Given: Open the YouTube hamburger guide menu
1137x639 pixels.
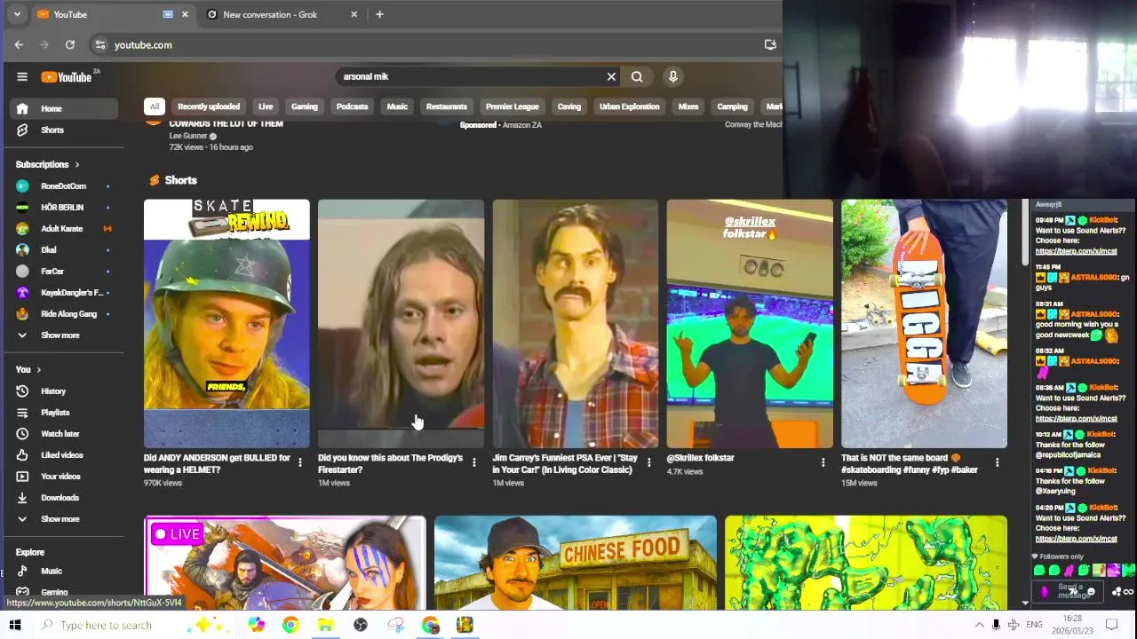Looking at the screenshot, I should [x=22, y=76].
